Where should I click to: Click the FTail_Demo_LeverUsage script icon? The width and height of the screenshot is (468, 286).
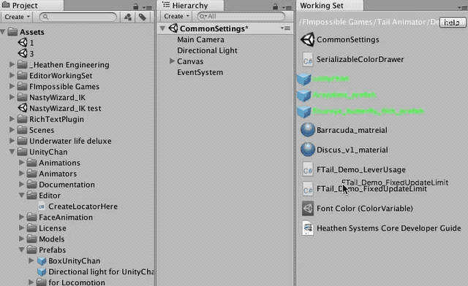click(x=308, y=169)
